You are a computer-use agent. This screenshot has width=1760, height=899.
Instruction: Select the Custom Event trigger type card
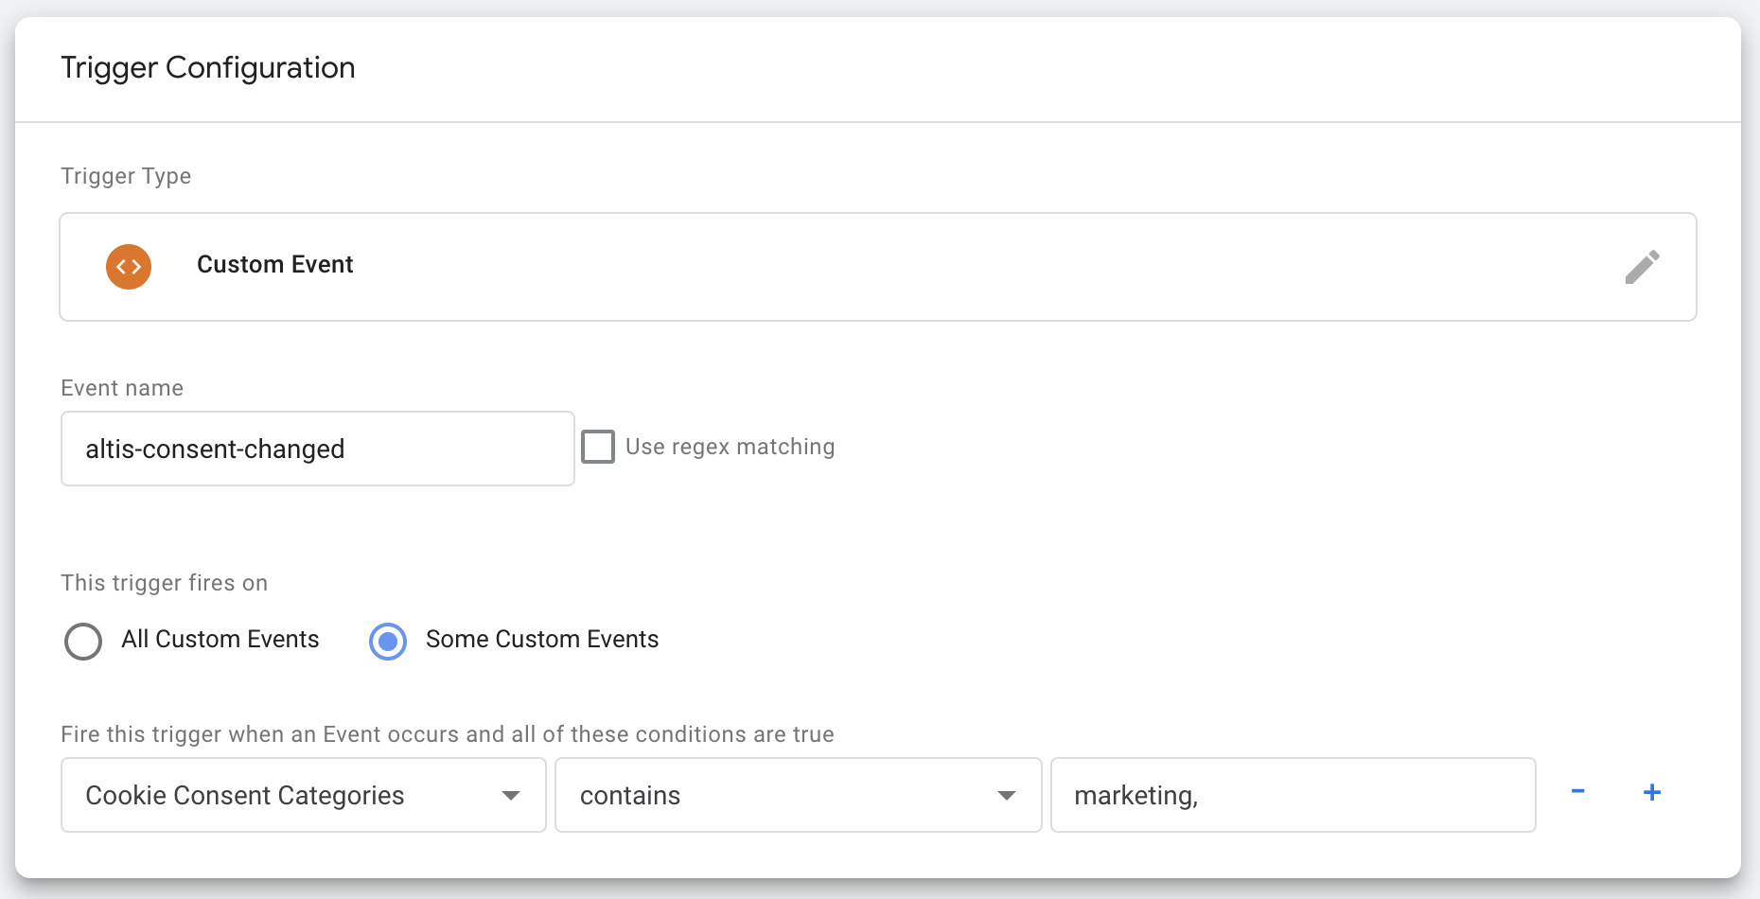pos(852,267)
